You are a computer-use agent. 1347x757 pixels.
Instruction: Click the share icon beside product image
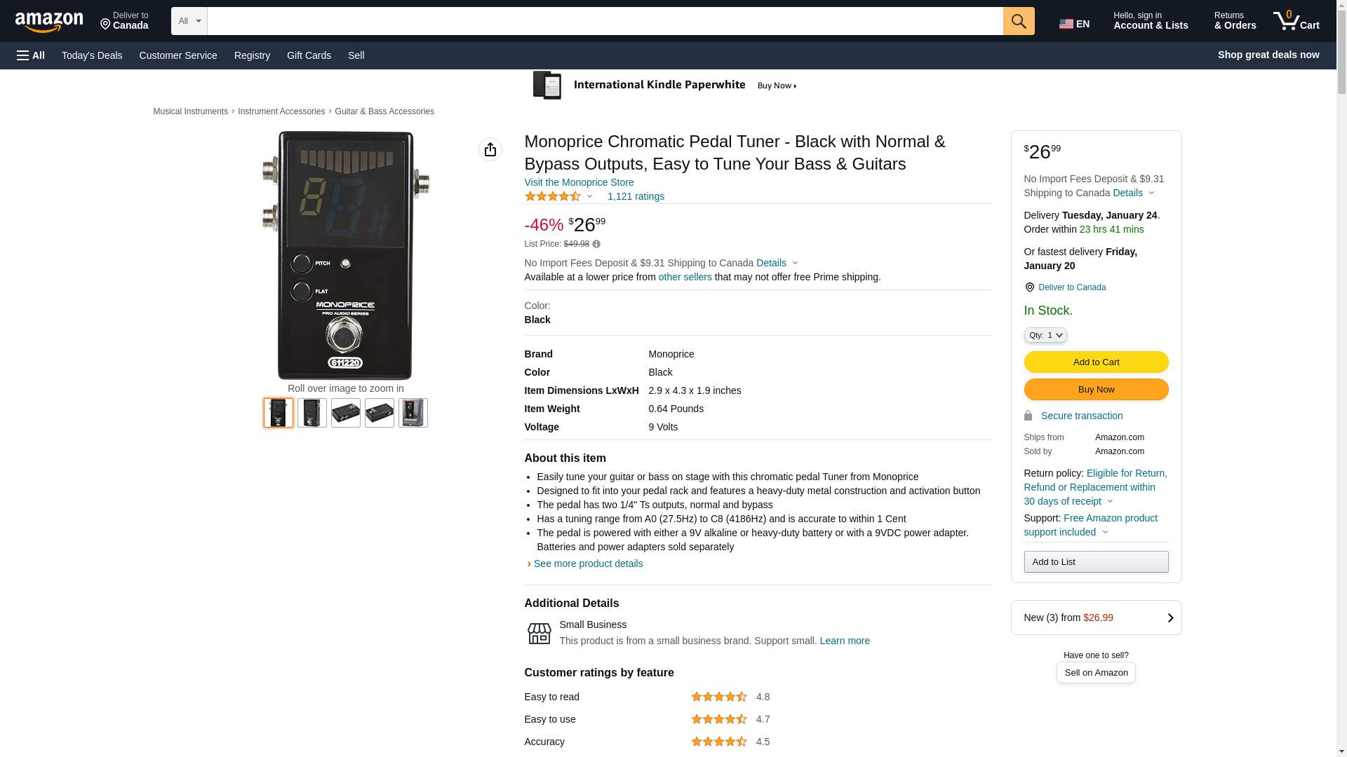point(490,149)
